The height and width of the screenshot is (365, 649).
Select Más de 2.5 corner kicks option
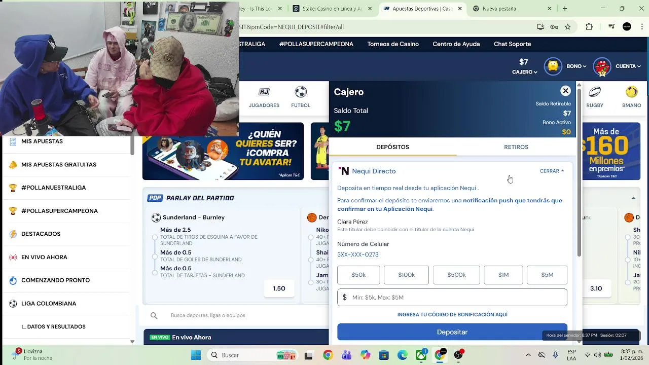point(155,237)
